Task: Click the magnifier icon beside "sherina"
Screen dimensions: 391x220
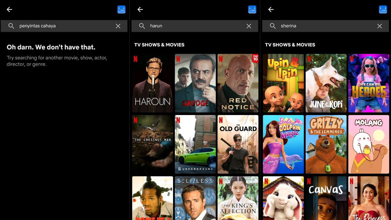Action: tap(273, 26)
